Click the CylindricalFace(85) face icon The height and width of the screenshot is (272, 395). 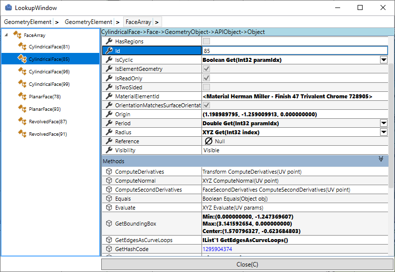22,59
